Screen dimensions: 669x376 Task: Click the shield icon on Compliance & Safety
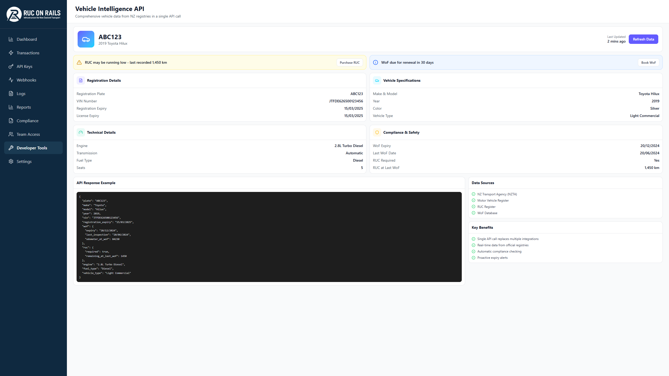click(x=377, y=132)
